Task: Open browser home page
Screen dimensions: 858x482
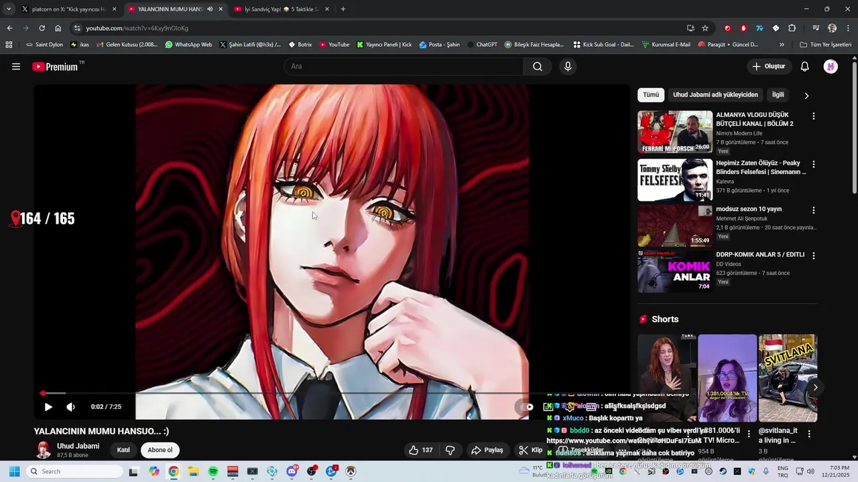Action: coord(58,28)
